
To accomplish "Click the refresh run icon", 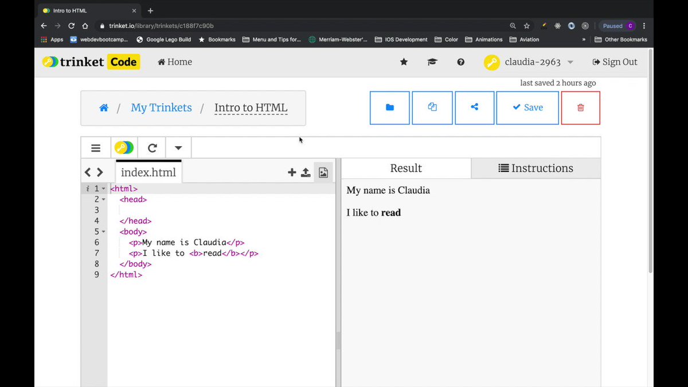I will [152, 148].
